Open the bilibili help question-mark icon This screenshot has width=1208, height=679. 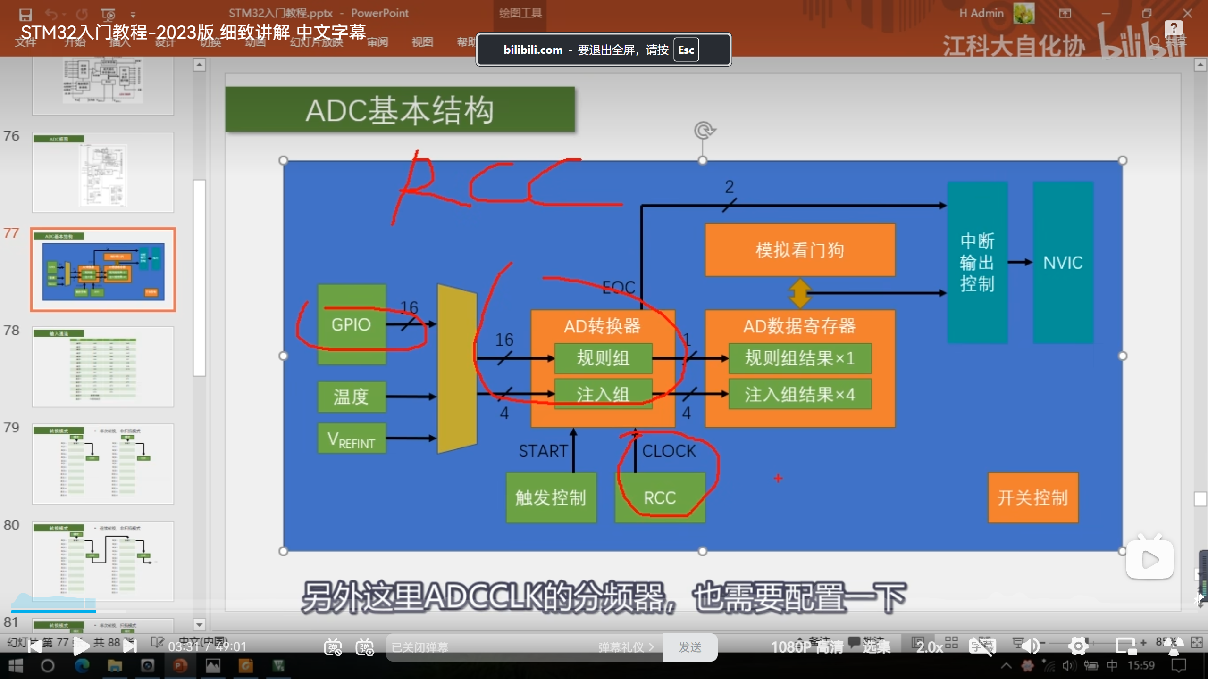click(1173, 28)
